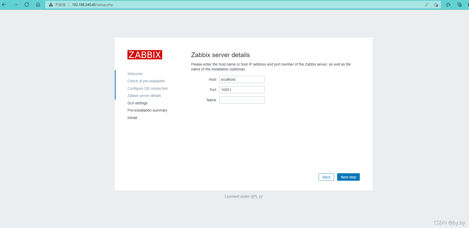Open the collections icon in toolbar

(x=459, y=5)
